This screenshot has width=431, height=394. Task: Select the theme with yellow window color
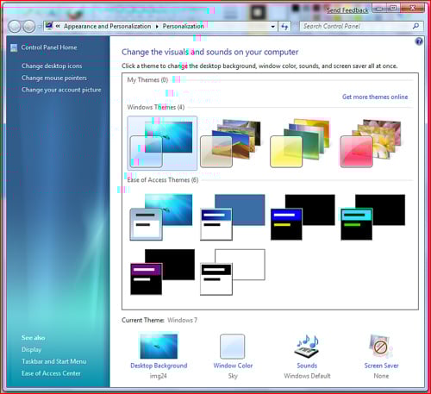(300, 143)
